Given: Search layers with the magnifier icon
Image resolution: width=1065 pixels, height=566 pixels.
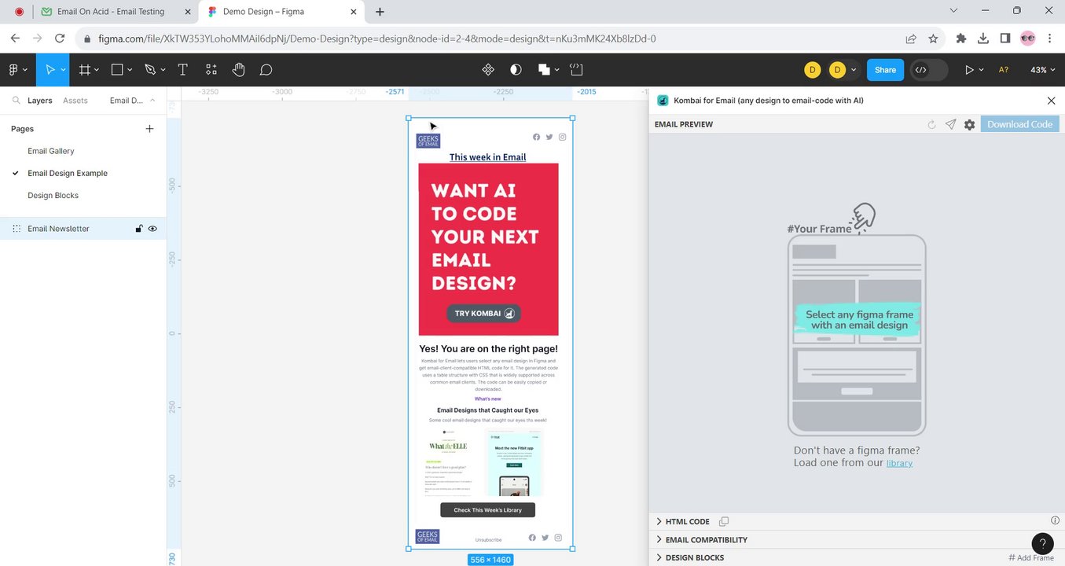Looking at the screenshot, I should tap(17, 101).
